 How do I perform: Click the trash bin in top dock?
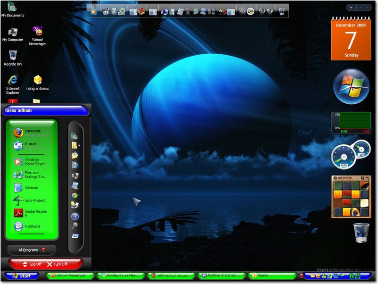coord(282,11)
